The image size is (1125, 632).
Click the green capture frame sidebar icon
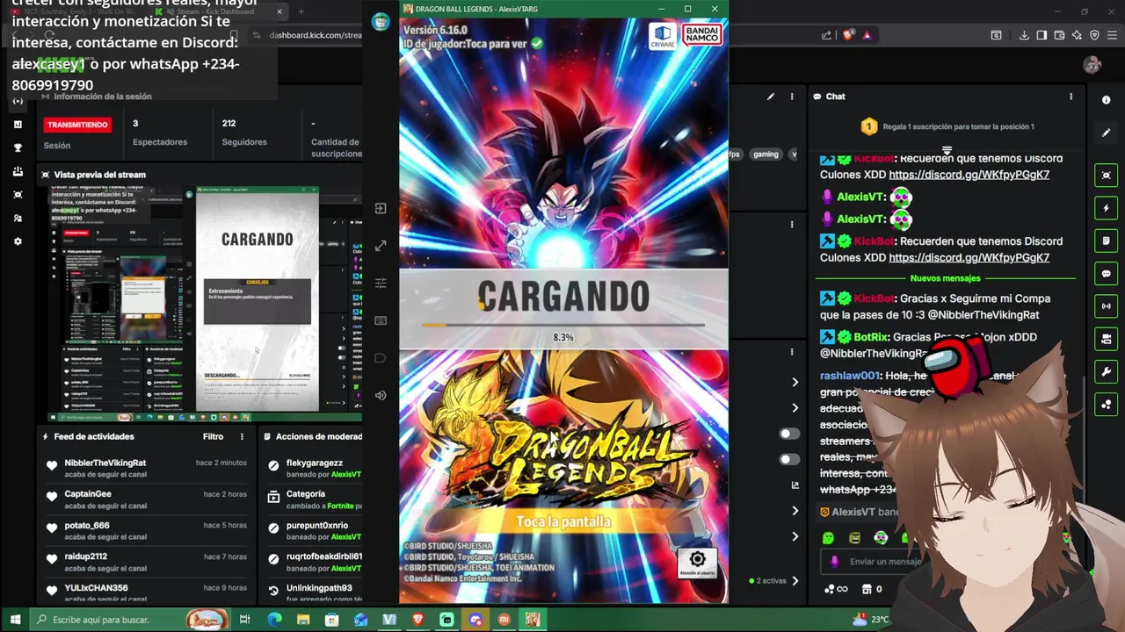point(1107,176)
